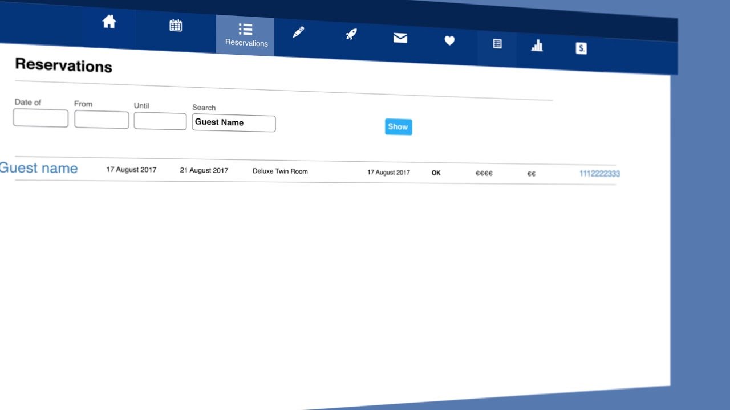Click the 'Date of' field
The image size is (730, 410).
pyautogui.click(x=40, y=118)
